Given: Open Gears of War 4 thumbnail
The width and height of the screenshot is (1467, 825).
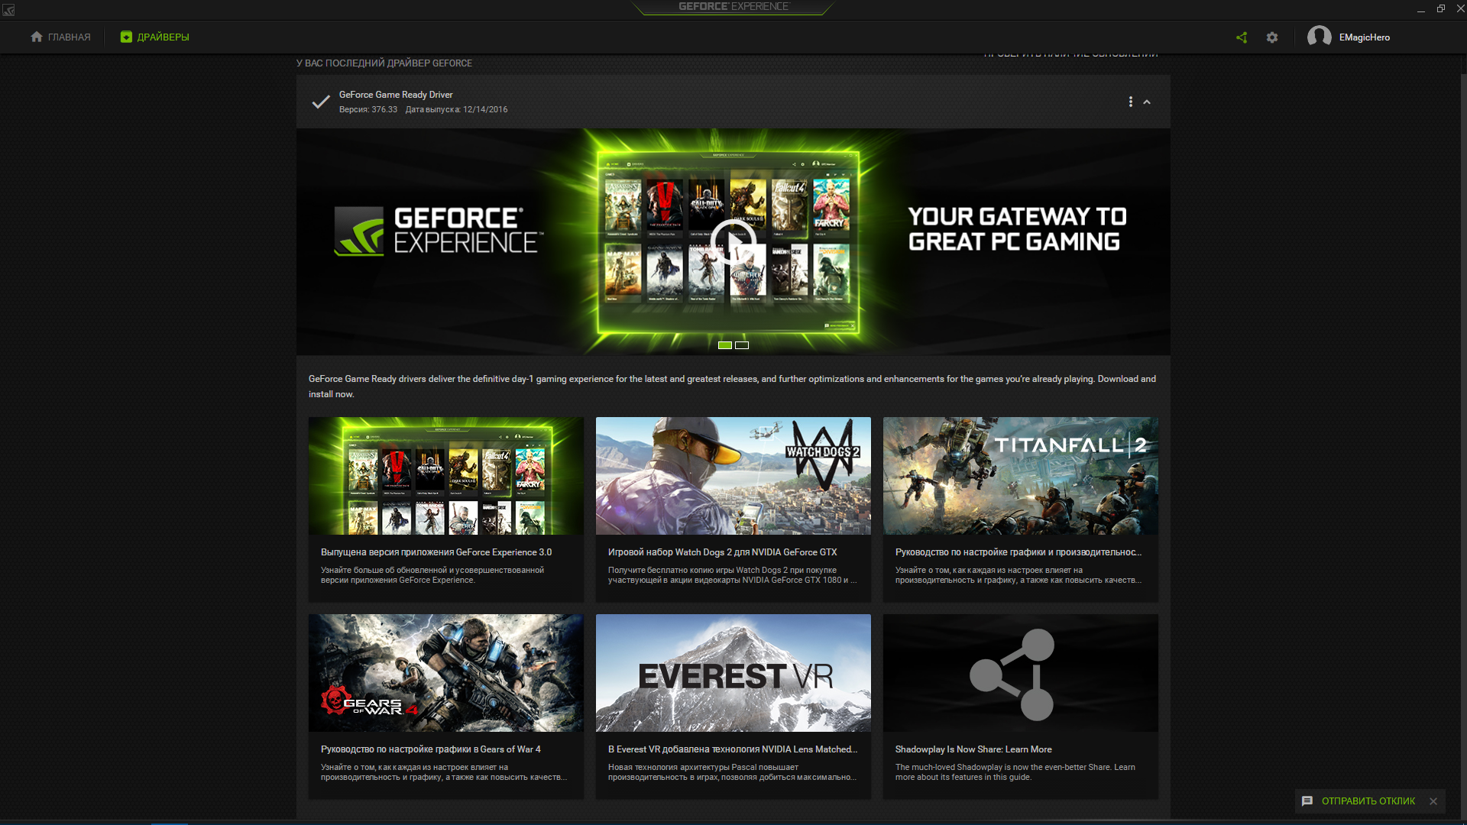Looking at the screenshot, I should [446, 672].
